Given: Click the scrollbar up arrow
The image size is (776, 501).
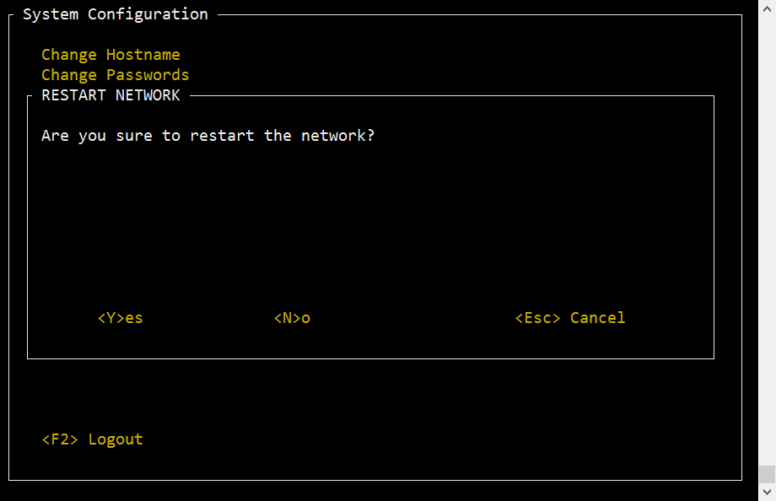Looking at the screenshot, I should [767, 9].
